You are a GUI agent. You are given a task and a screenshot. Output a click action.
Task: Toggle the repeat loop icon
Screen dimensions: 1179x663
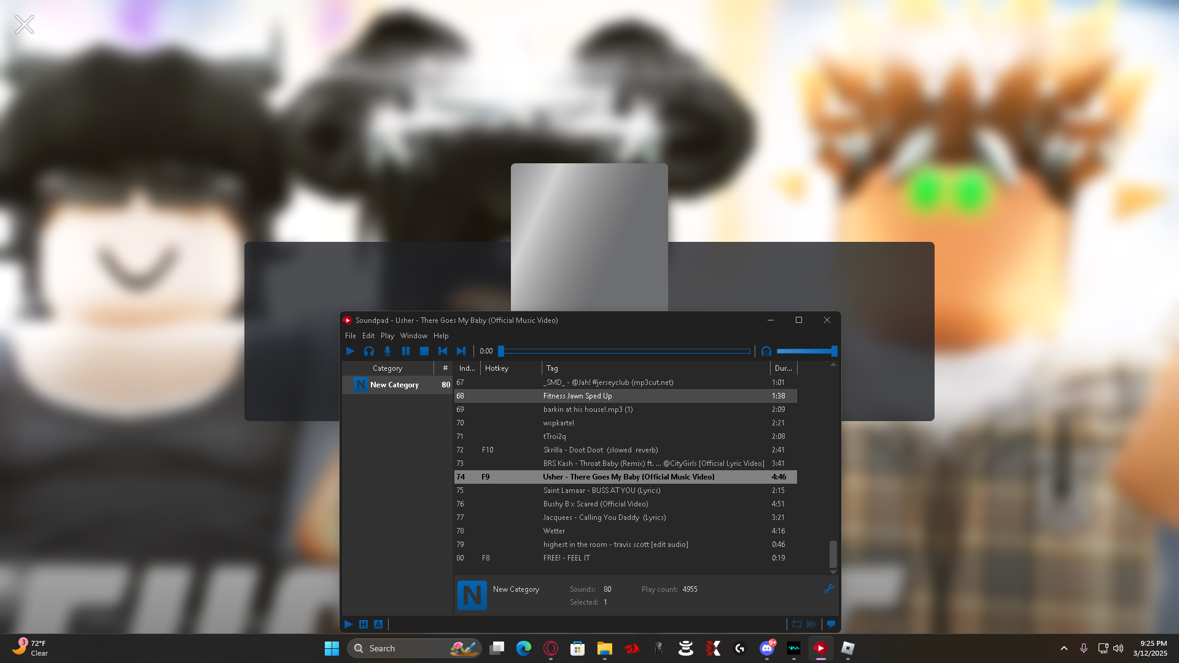point(797,624)
